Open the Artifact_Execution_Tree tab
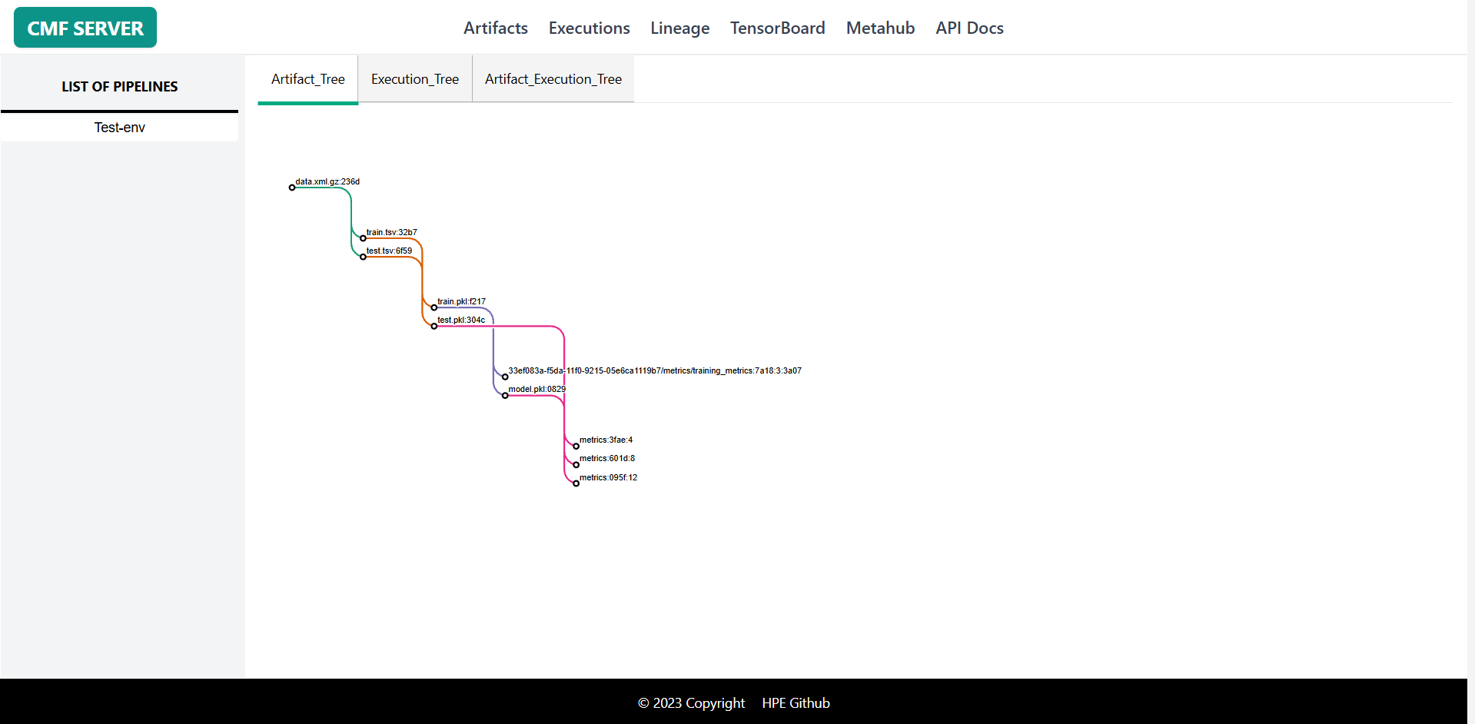The height and width of the screenshot is (724, 1475). pyautogui.click(x=553, y=78)
